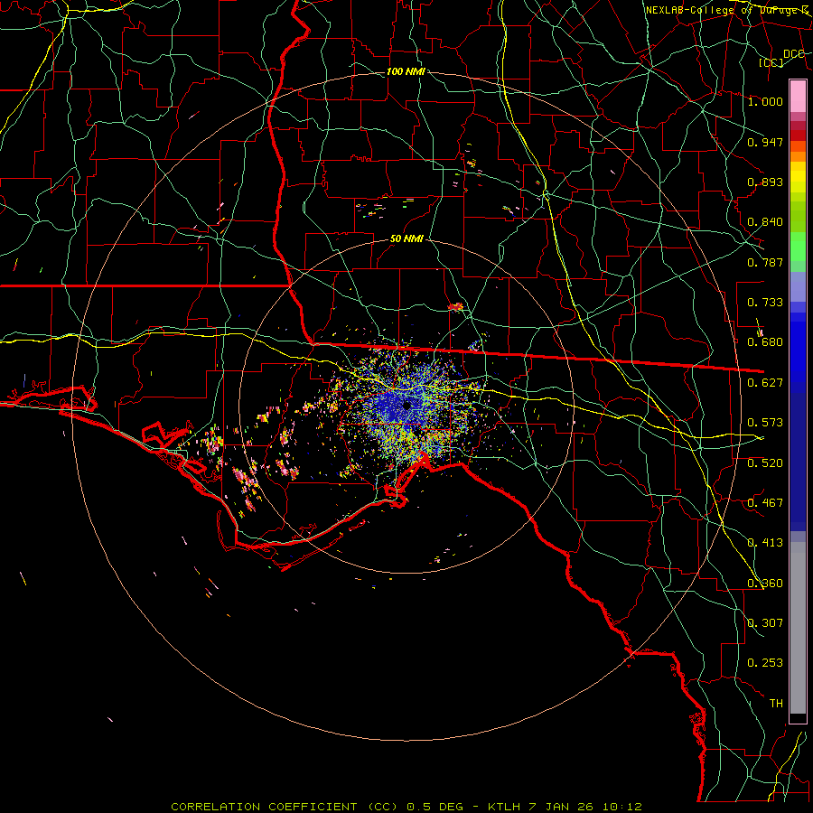Click the black radar site dot at center
This screenshot has width=813, height=813.
click(407, 405)
